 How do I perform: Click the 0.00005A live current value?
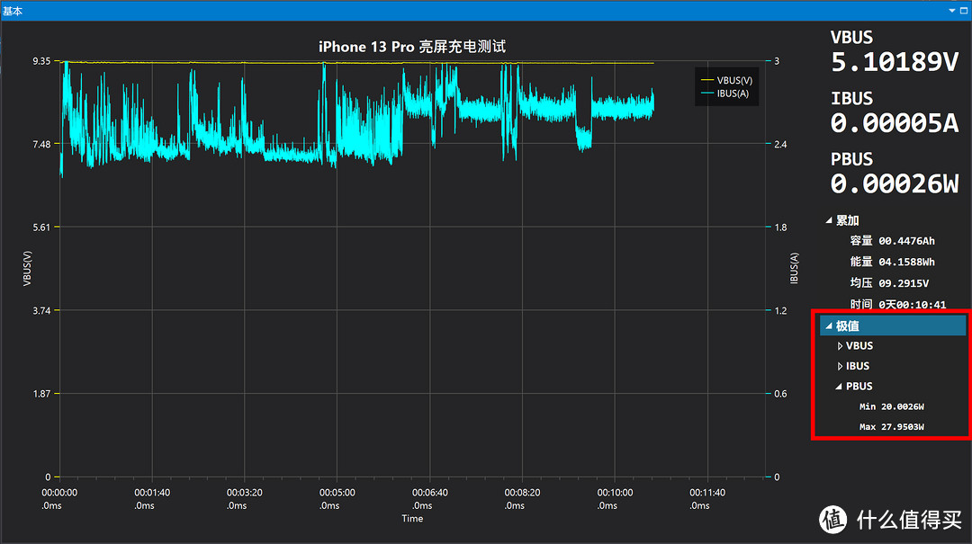tap(895, 123)
